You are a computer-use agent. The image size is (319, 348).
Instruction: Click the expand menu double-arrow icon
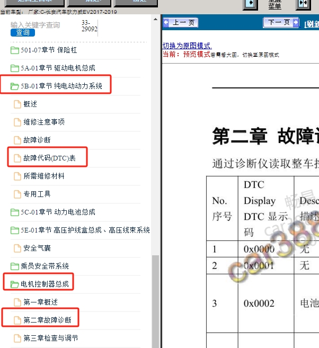pos(303,4)
